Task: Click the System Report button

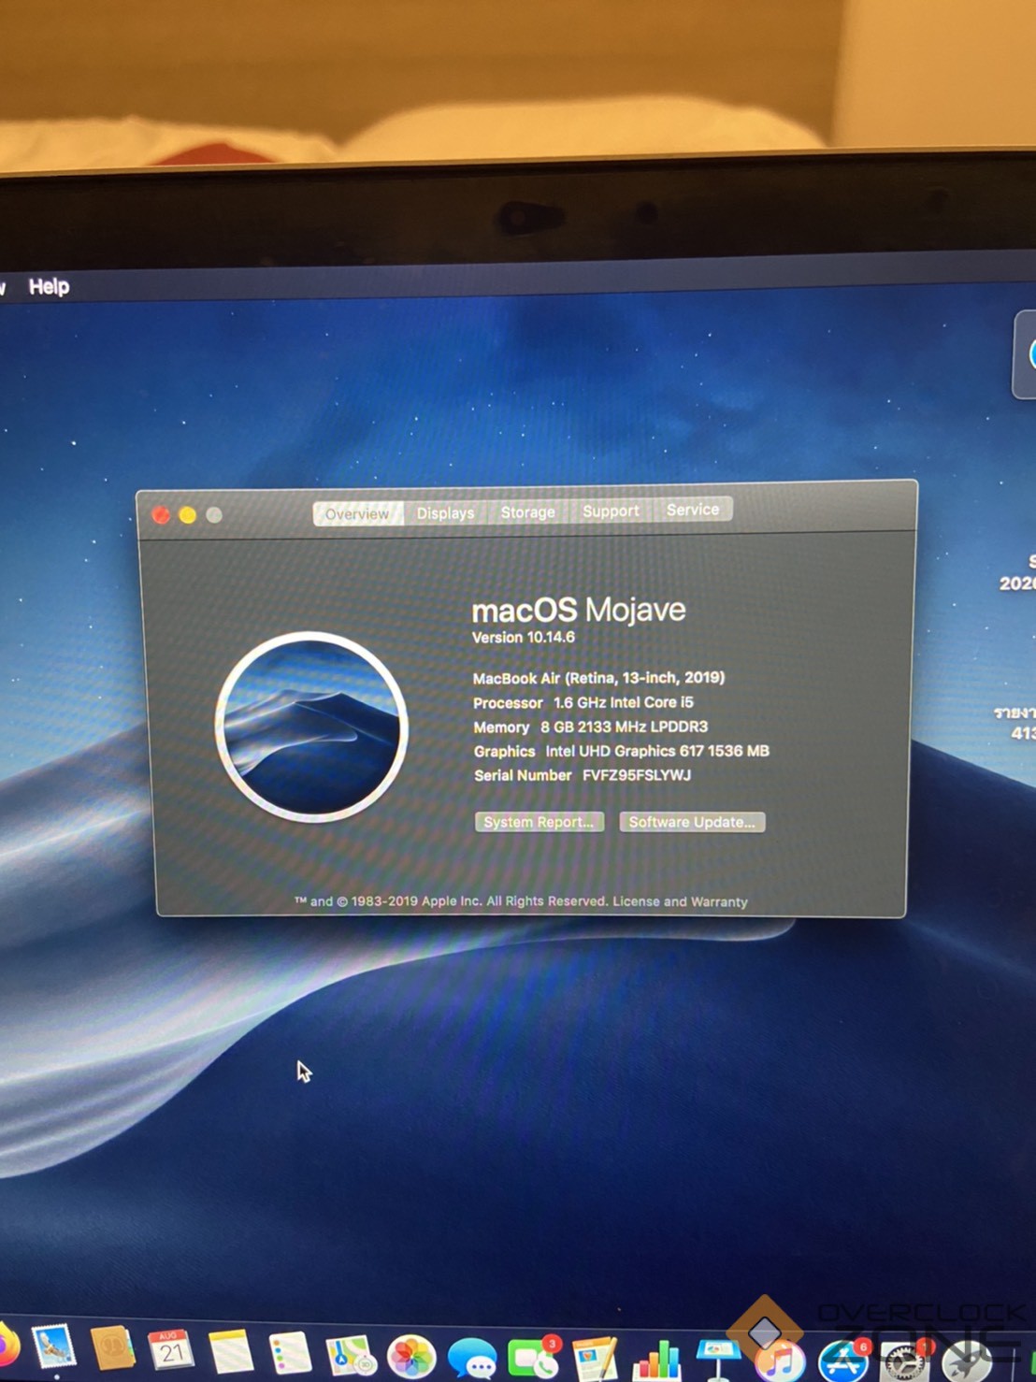Action: click(539, 822)
